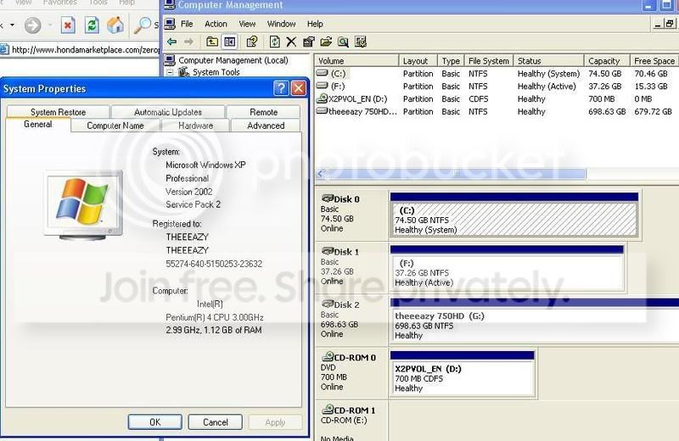Image resolution: width=679 pixels, height=441 pixels.
Task: Click the Back arrow in Computer Management toolbar
Action: click(x=172, y=42)
